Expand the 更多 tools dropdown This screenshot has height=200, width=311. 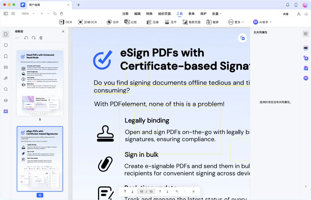(x=236, y=22)
